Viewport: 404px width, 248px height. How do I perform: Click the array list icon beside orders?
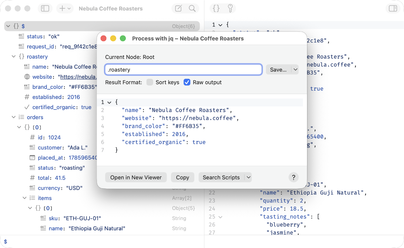(x=21, y=117)
